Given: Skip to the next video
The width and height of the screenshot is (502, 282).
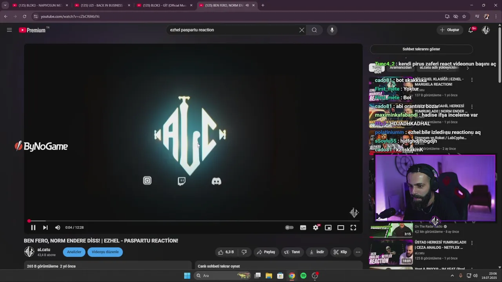Looking at the screenshot, I should tap(45, 228).
